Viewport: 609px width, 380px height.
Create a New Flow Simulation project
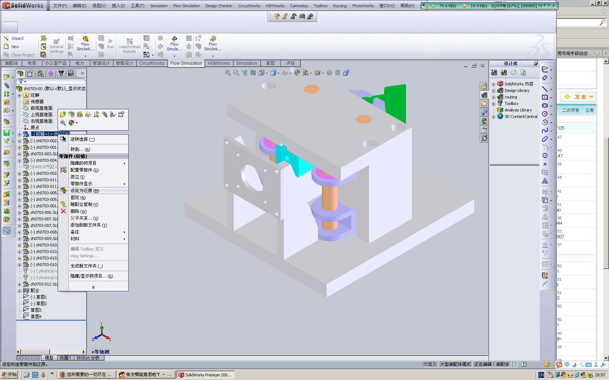(x=12, y=47)
